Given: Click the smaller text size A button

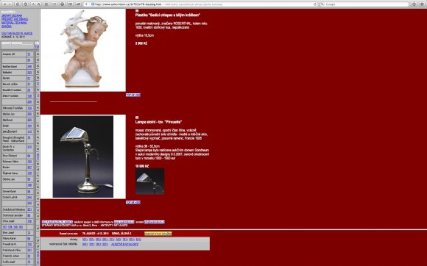Looking at the screenshot, I should [x=33, y=4].
